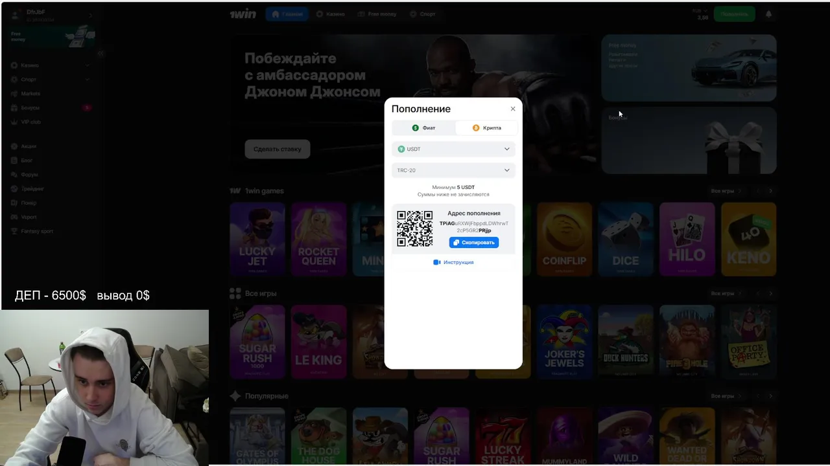Open Fantasy sport trophy icon

click(x=14, y=231)
